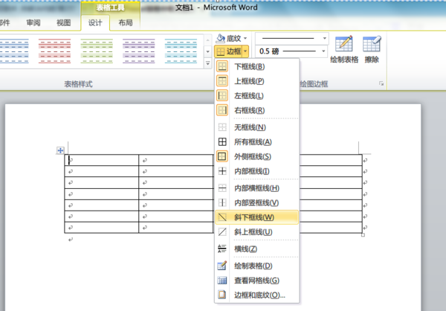
Task: Open 边框和底纹(O)... dialog icon
Action: tap(222, 295)
